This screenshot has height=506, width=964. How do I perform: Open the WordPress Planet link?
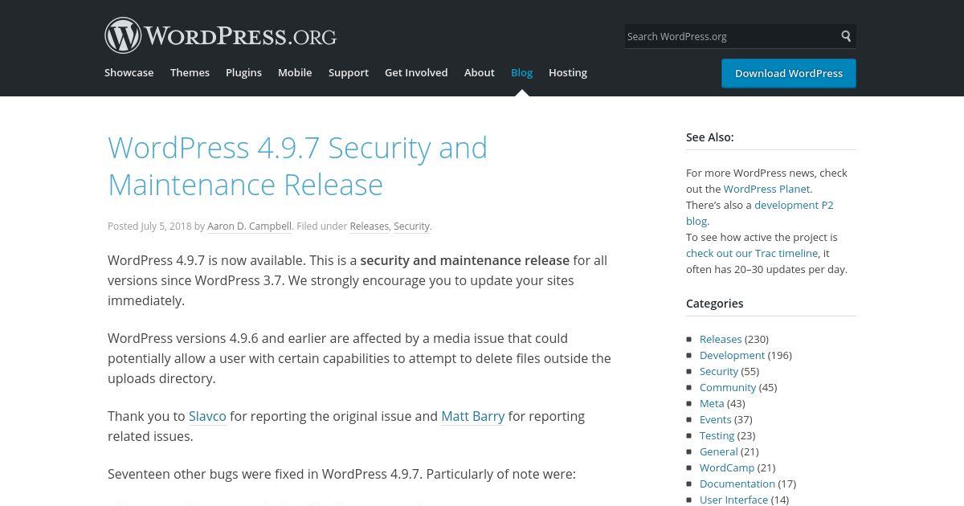pos(766,189)
